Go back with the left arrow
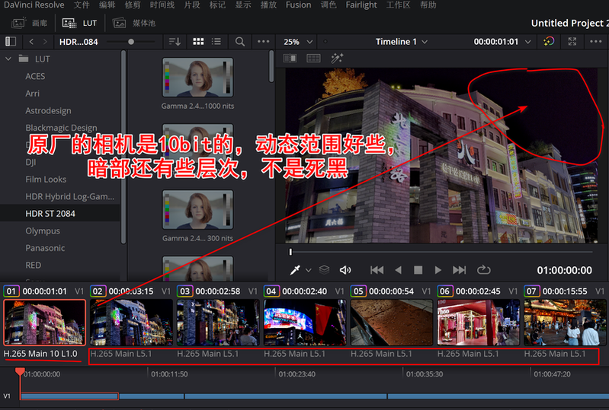 [x=31, y=42]
